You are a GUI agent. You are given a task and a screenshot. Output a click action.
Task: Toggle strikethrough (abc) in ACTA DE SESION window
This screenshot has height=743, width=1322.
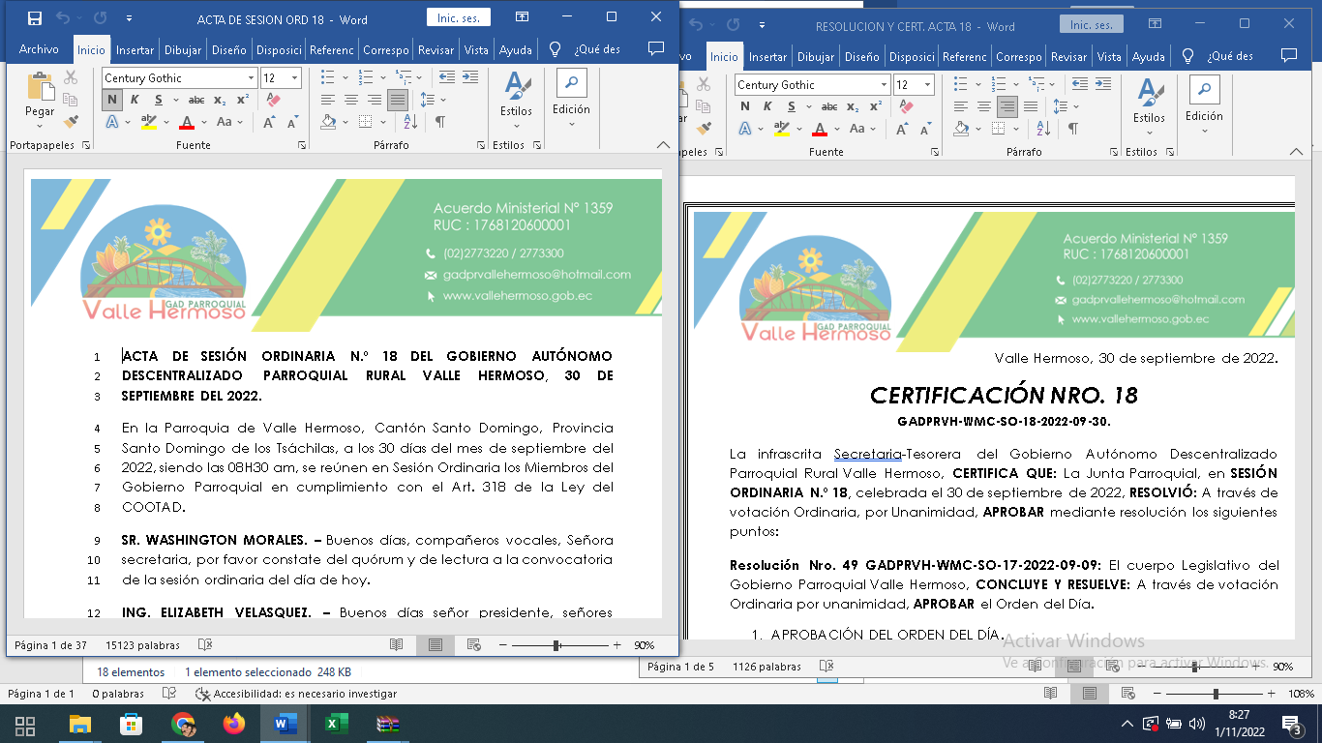(x=196, y=100)
